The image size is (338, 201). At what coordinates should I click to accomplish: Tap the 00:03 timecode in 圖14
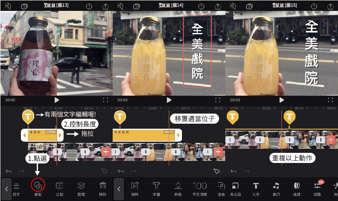122,100
